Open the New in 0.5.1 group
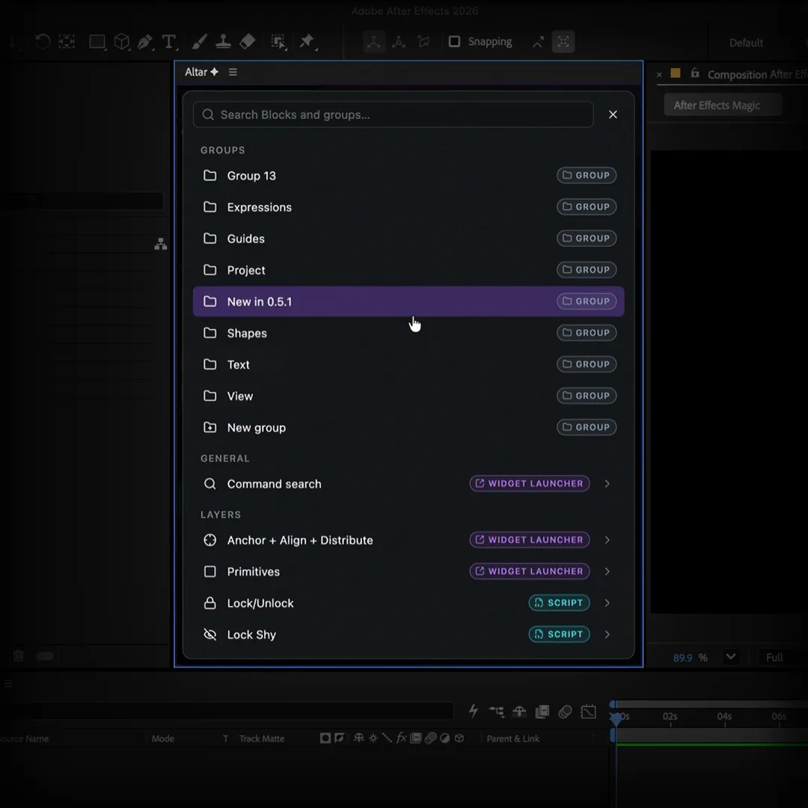The width and height of the screenshot is (808, 808). tap(408, 302)
